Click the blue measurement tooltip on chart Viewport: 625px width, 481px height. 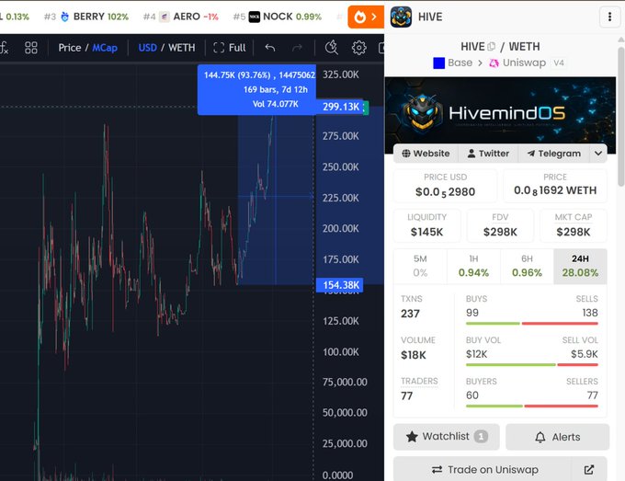pos(257,89)
